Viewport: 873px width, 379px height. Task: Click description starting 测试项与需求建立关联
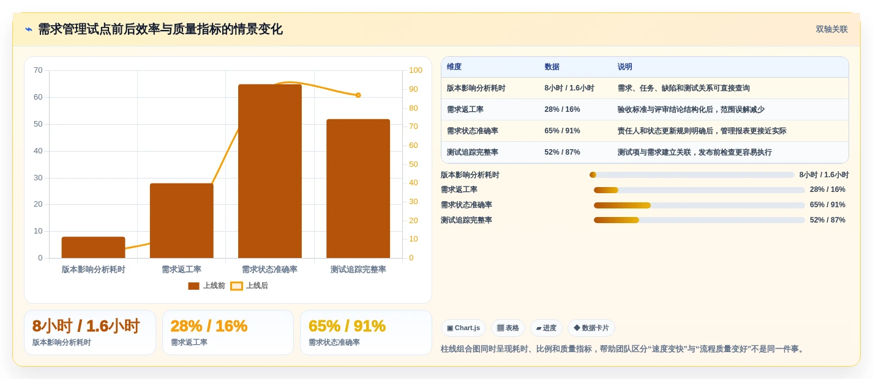click(x=695, y=152)
